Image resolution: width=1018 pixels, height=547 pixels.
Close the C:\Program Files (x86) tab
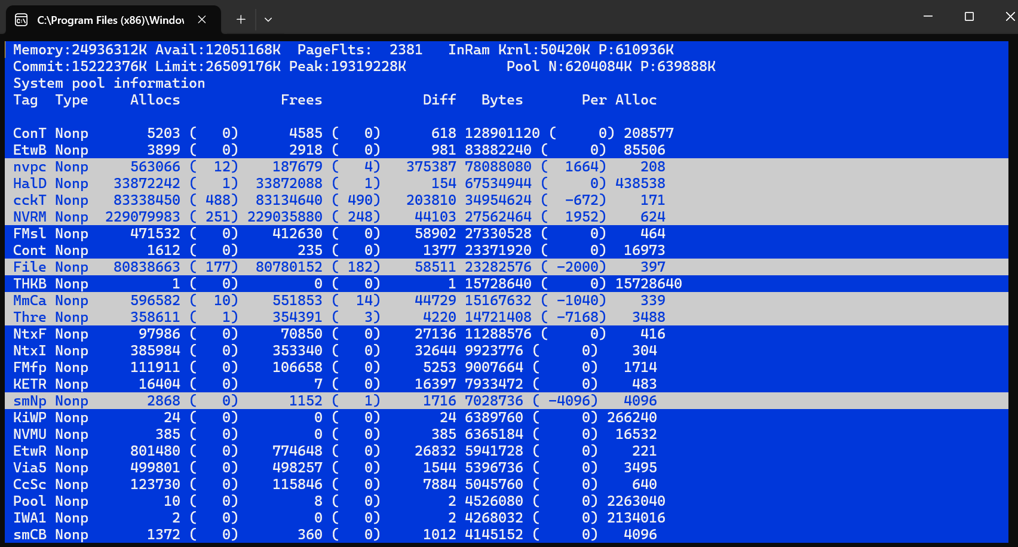(202, 20)
